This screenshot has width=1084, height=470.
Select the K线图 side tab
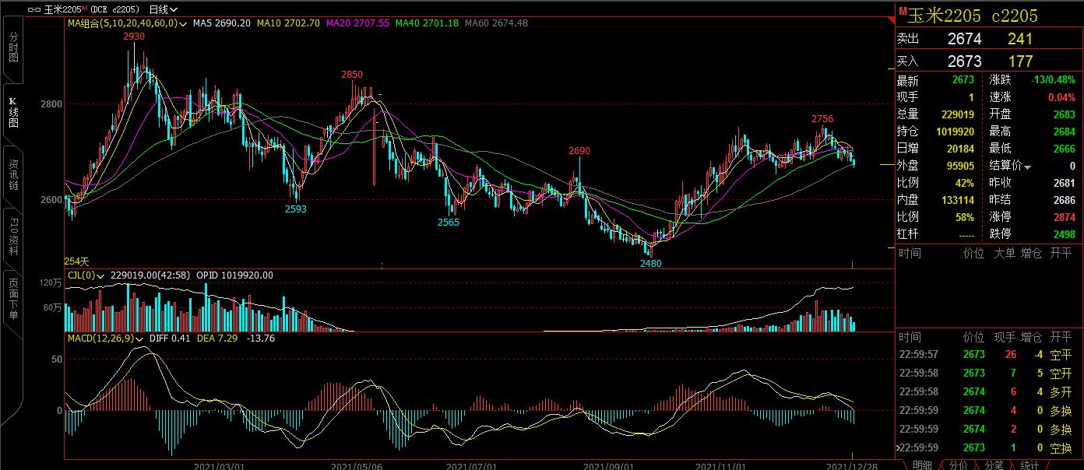(13, 113)
